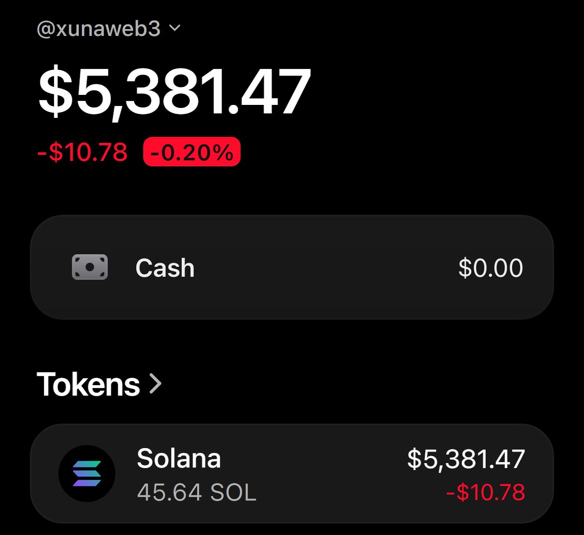Click the dollar sign of the total balance
Viewport: 584px width, 535px height.
pyautogui.click(x=55, y=92)
